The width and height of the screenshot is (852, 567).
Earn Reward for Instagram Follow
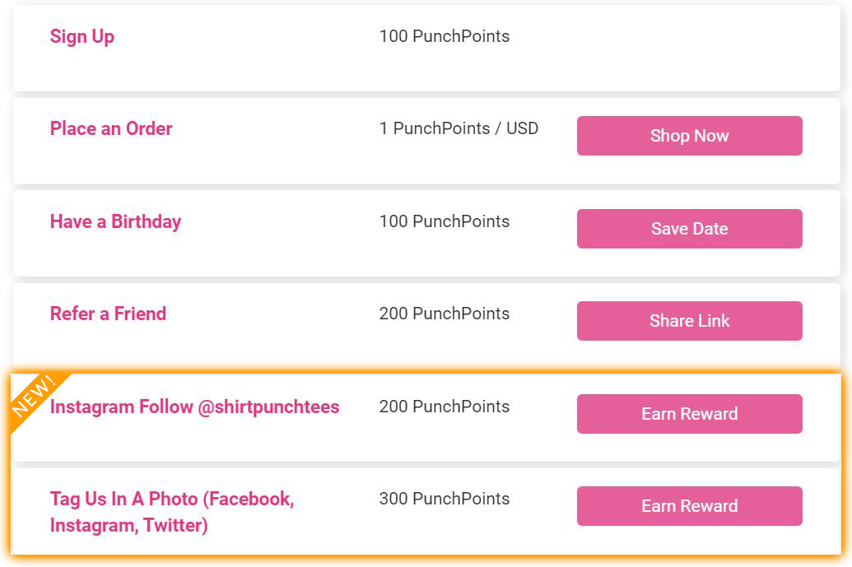click(x=689, y=414)
